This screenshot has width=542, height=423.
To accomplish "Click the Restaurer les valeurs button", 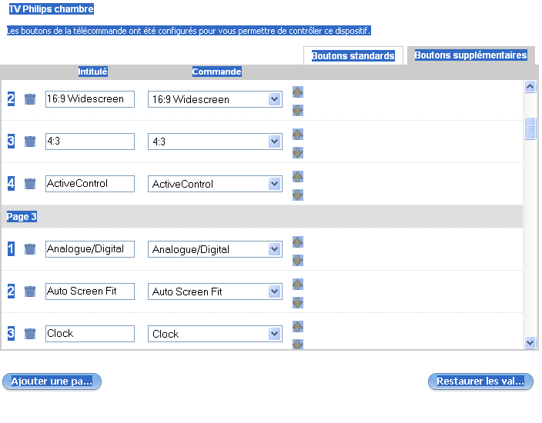I will (x=480, y=381).
